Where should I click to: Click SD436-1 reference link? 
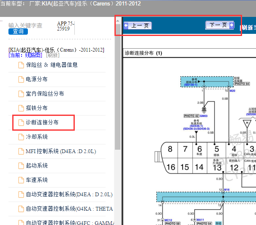click(196, 126)
